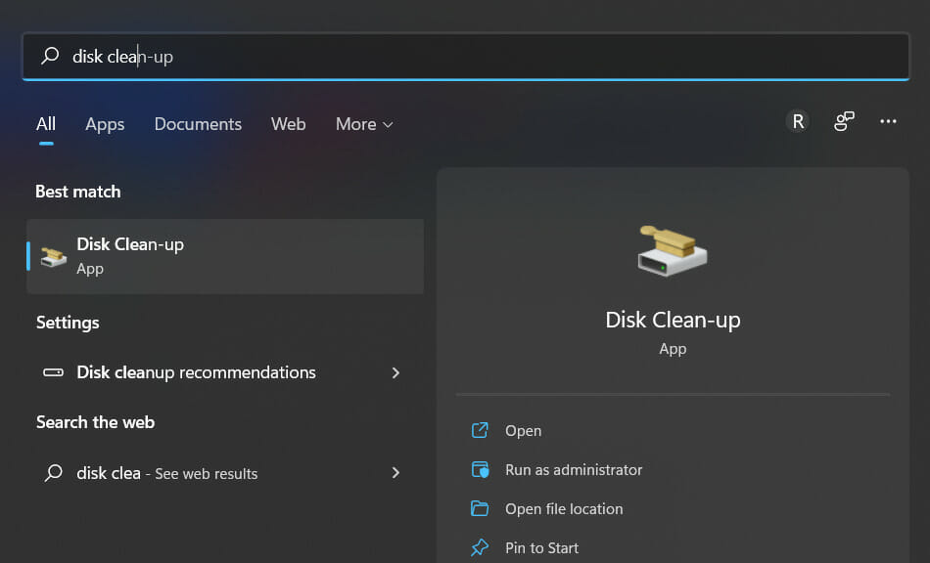
Task: Open the search options ellipsis menu
Action: point(888,120)
